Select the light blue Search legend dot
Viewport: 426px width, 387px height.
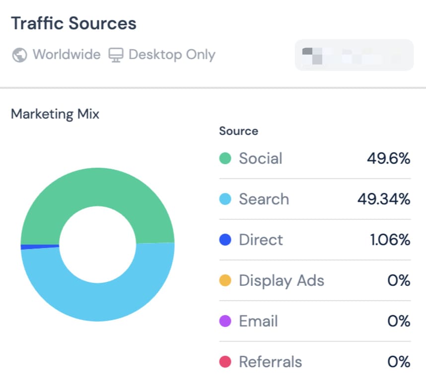(225, 199)
